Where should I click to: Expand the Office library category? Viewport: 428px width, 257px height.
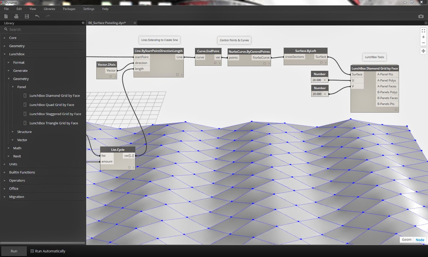tap(5, 189)
